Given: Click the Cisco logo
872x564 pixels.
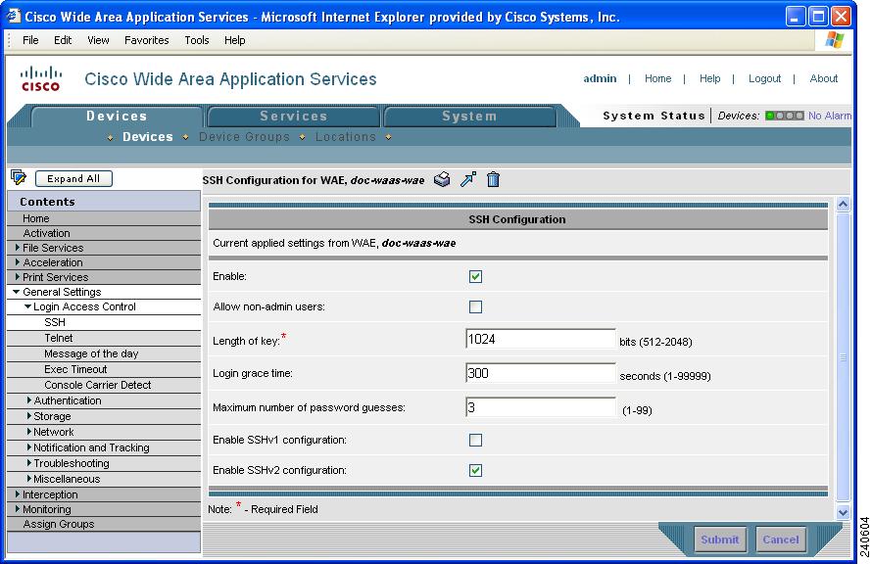Looking at the screenshot, I should [x=40, y=79].
